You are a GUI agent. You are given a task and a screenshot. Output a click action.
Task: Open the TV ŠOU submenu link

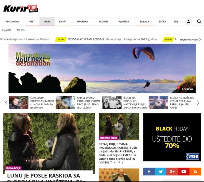click(x=21, y=30)
